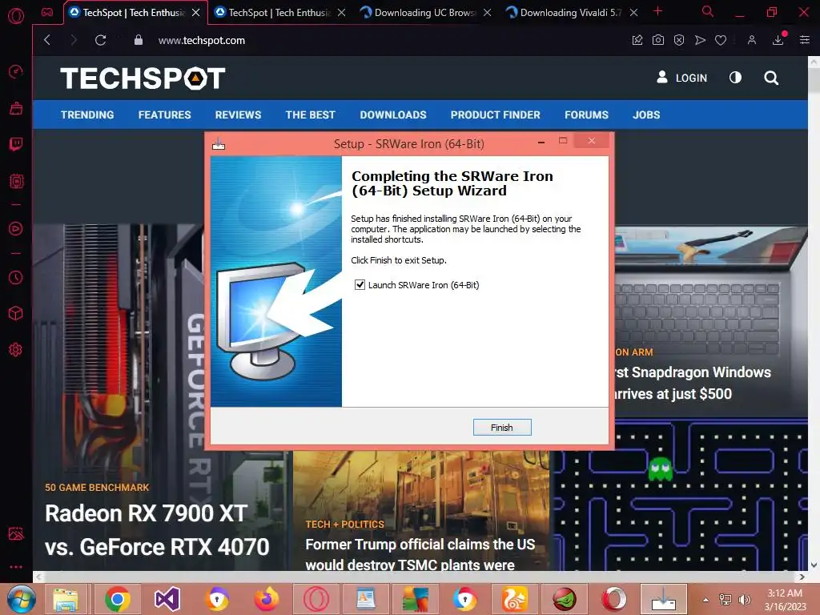820x615 pixels.
Task: Open the ad blocker shield icon
Action: click(x=679, y=40)
